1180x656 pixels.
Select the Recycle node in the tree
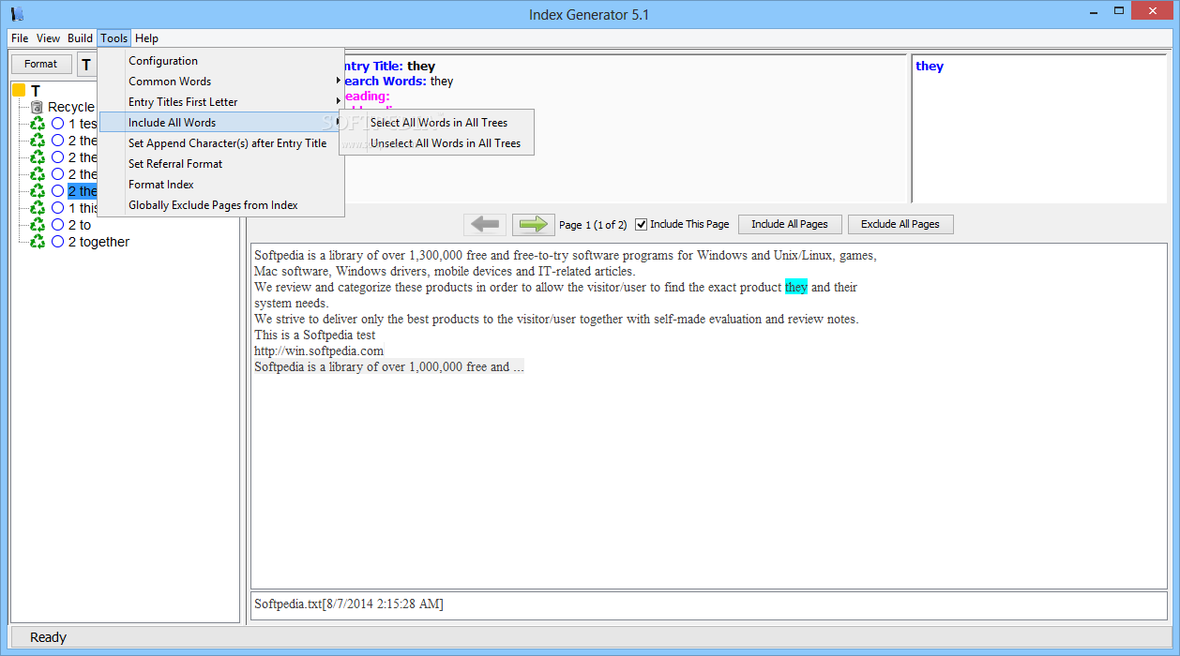[x=71, y=107]
